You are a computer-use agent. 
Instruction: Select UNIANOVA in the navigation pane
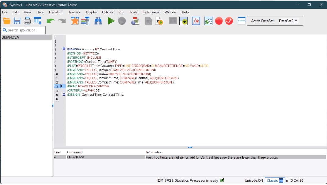click(x=11, y=37)
